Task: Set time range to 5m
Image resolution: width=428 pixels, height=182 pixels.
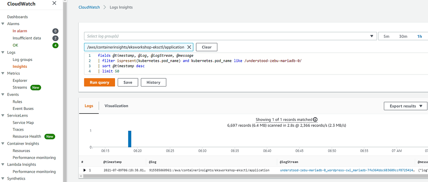Action: click(386, 36)
